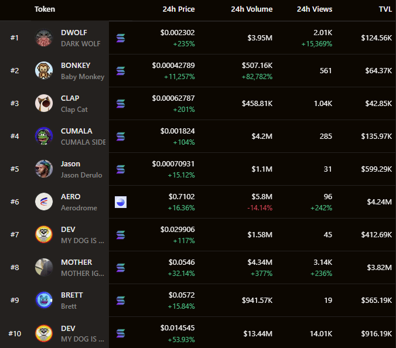Viewport: 396px width, 348px height.
Task: Open the CUMALA token name link
Action: pyautogui.click(x=77, y=131)
